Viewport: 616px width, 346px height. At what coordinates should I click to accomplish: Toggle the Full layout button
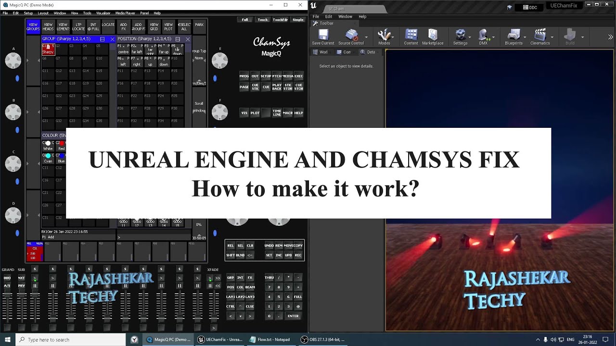pos(245,20)
